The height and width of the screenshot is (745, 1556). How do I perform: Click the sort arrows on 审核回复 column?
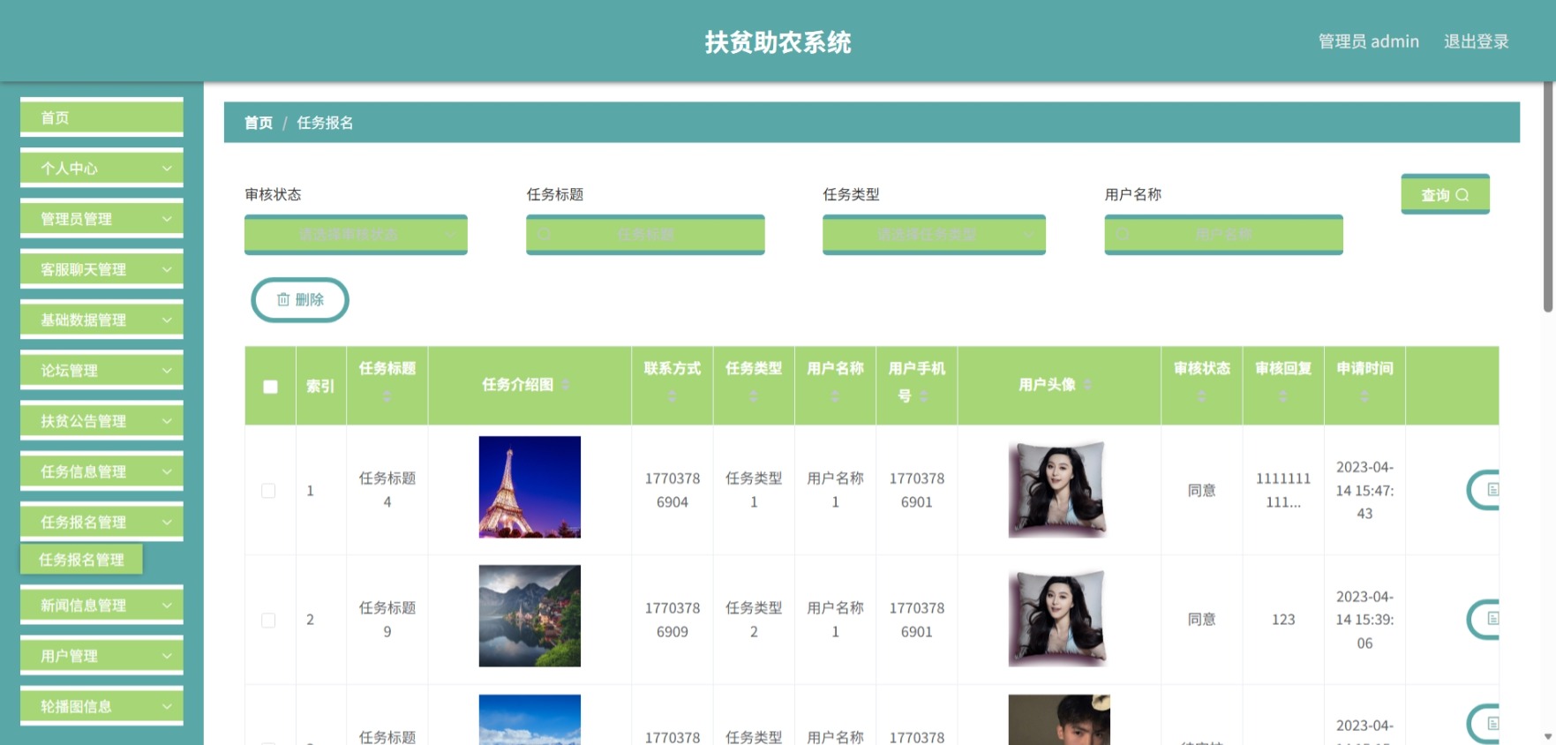pos(1283,397)
